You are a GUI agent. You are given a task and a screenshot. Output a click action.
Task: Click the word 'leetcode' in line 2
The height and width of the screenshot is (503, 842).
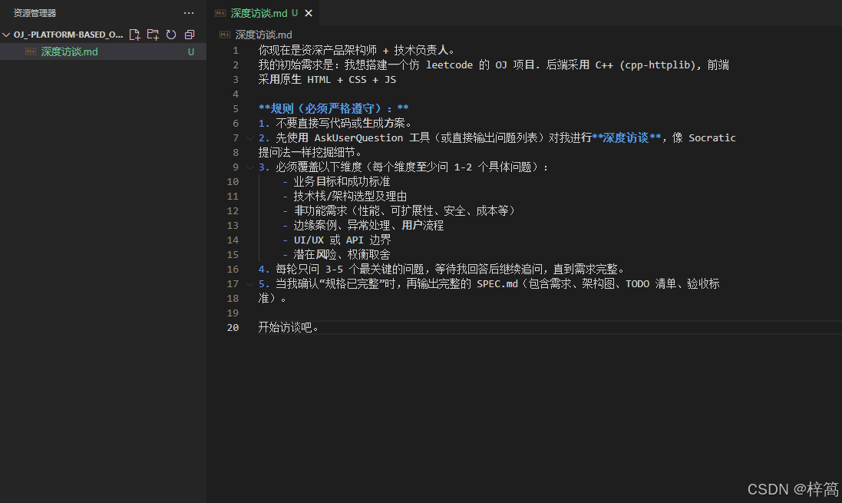tap(450, 65)
